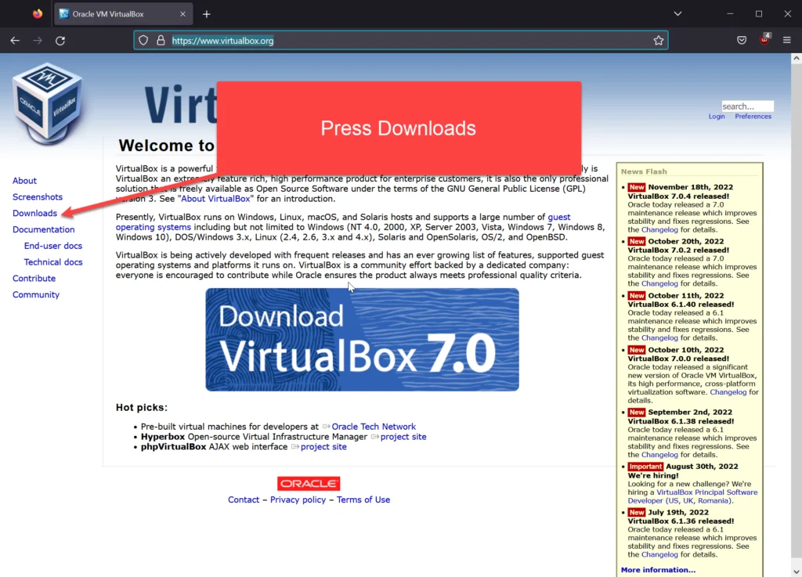Click the VirtualBox cube logo
Image resolution: width=802 pixels, height=577 pixels.
tap(47, 102)
